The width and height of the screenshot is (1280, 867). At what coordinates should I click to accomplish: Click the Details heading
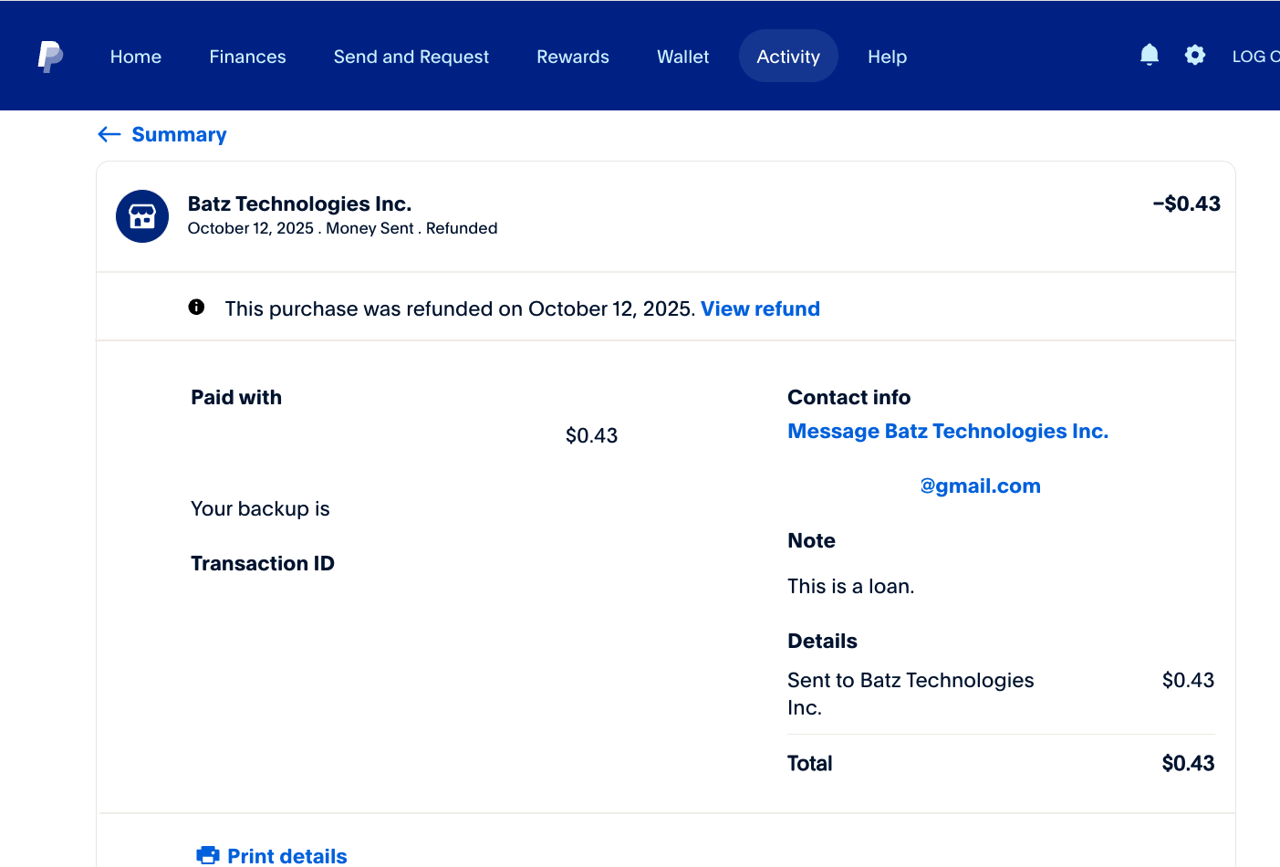pyautogui.click(x=822, y=641)
